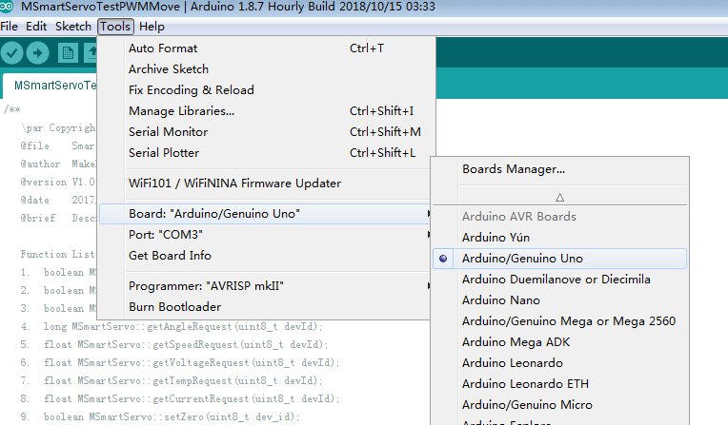Open the Serial Plotter entry

coord(265,153)
